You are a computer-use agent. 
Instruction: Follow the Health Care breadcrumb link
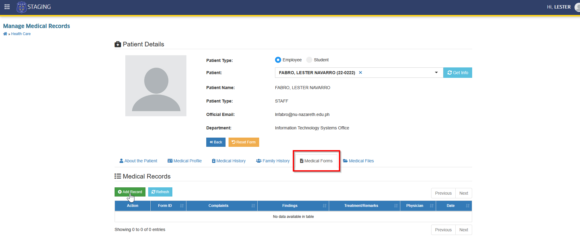(x=21, y=34)
